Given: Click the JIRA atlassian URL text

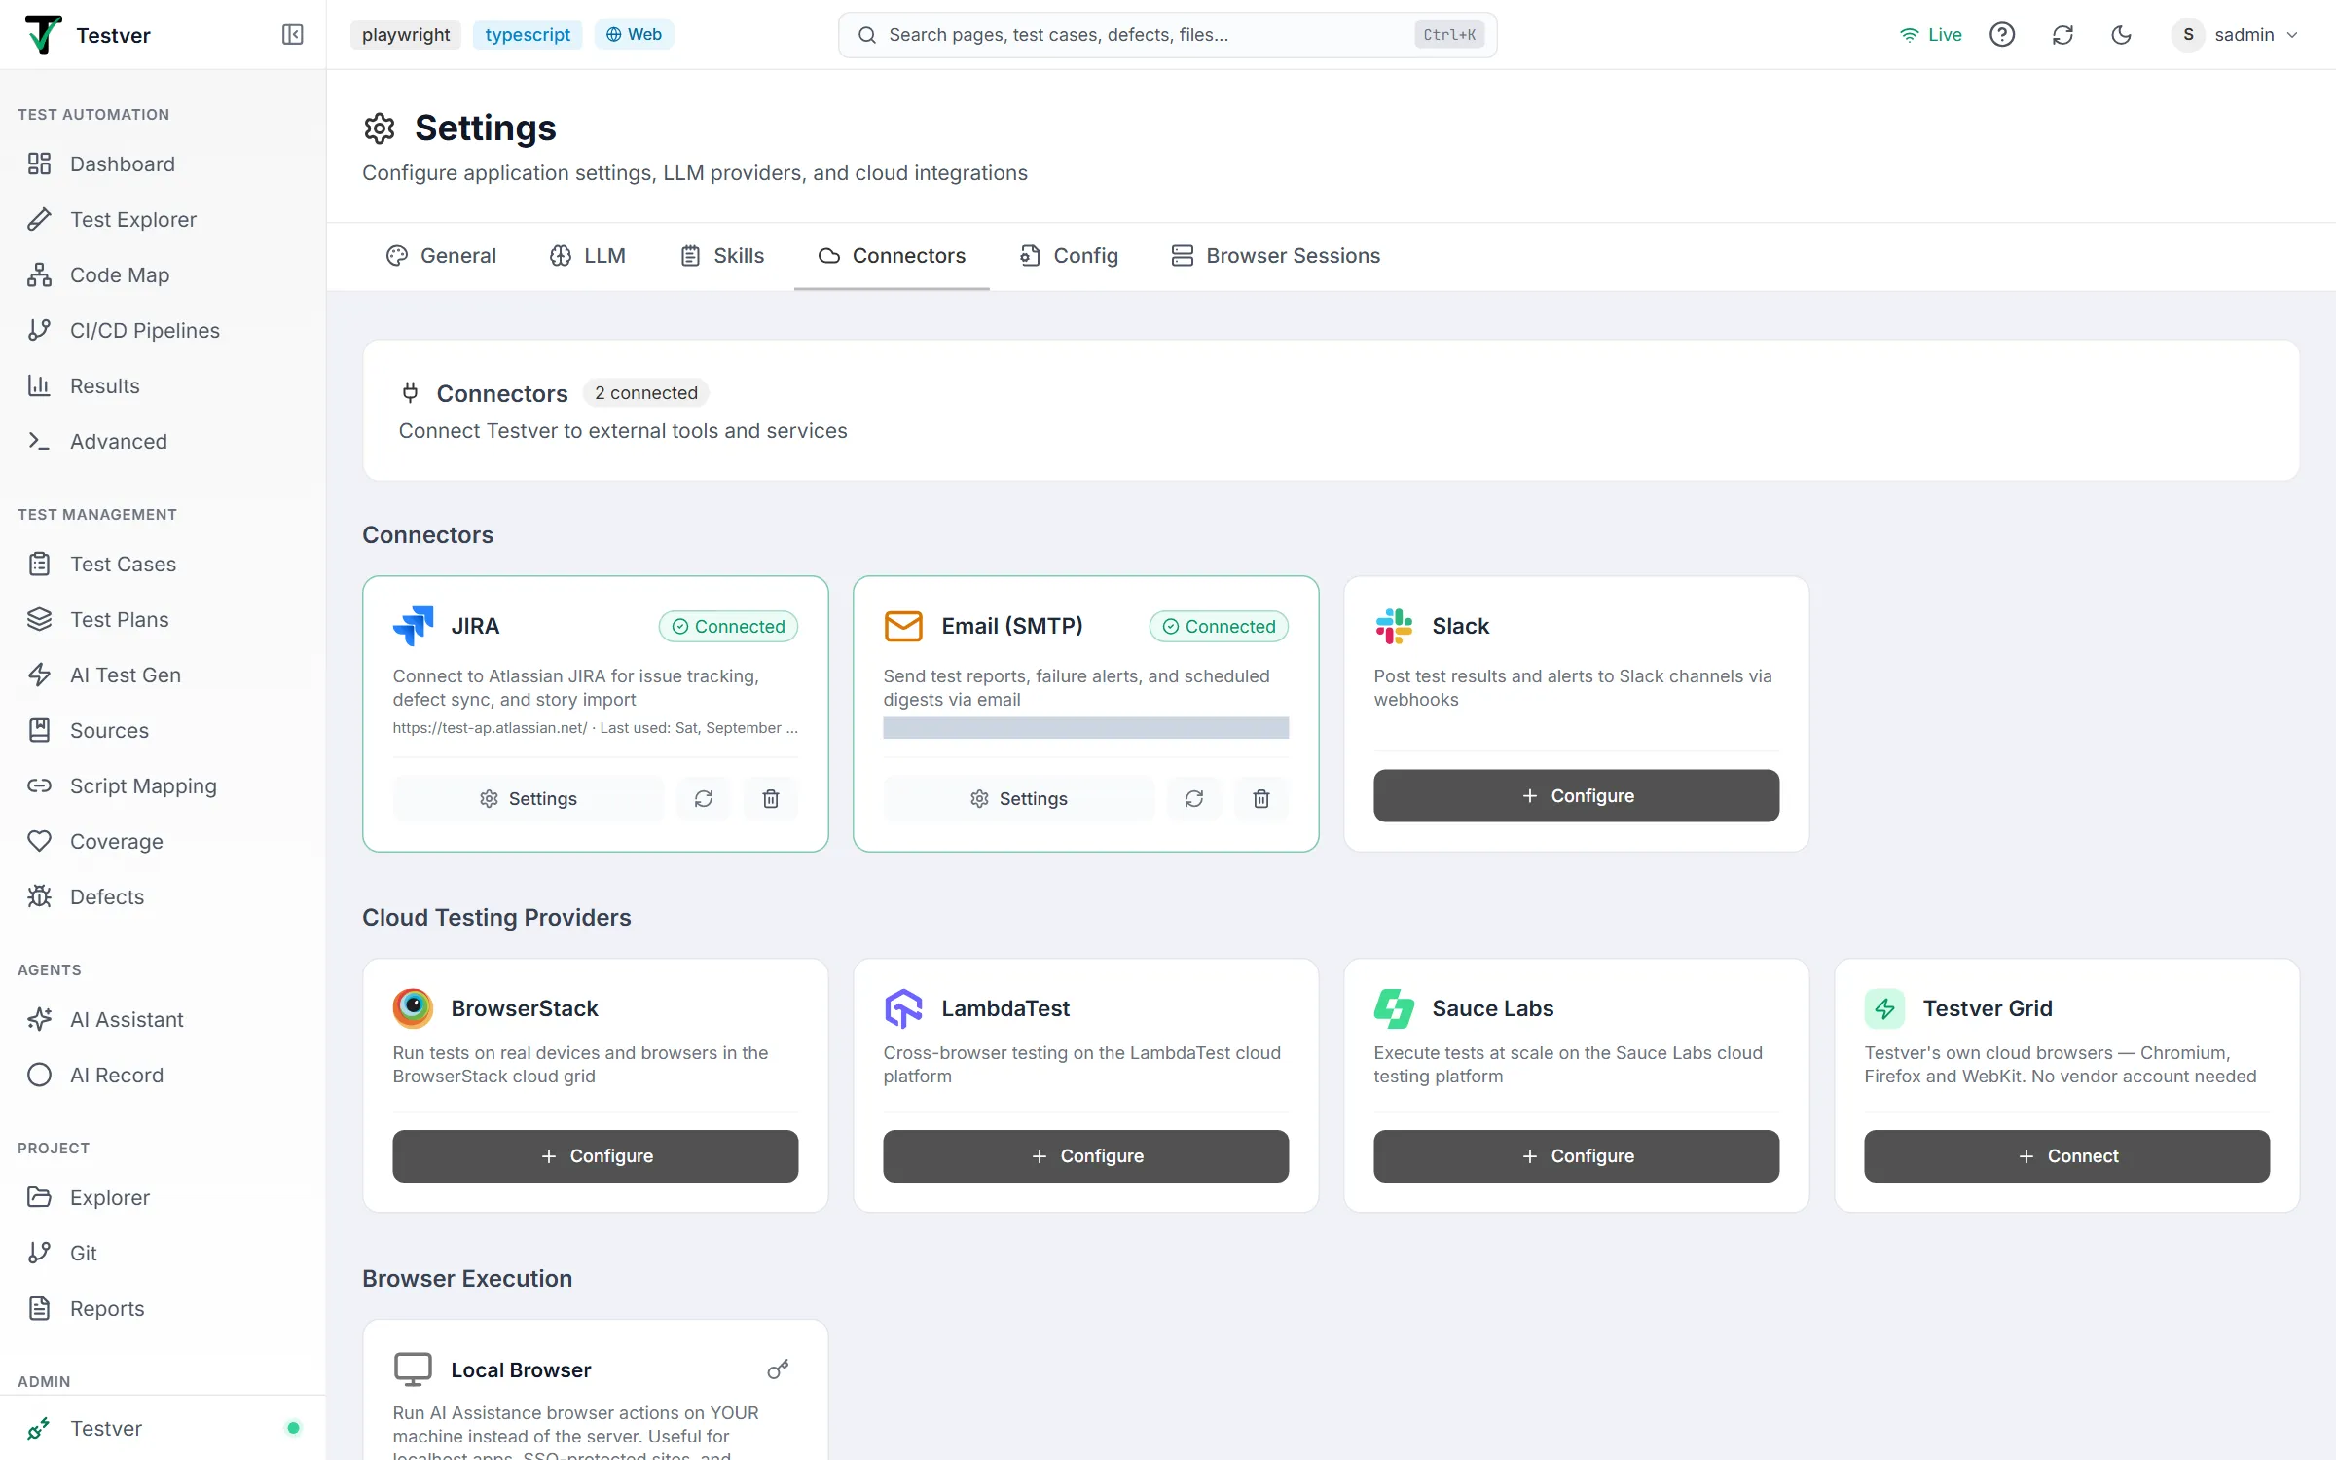Looking at the screenshot, I should click(490, 728).
